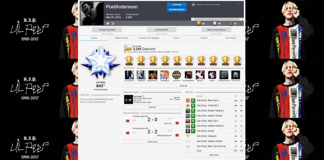Open friend Immobilization's avatar

point(188,75)
